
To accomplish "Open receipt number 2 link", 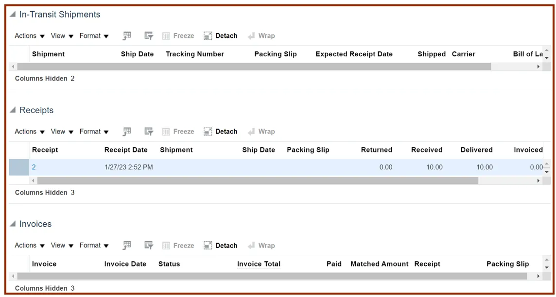I will (x=34, y=167).
